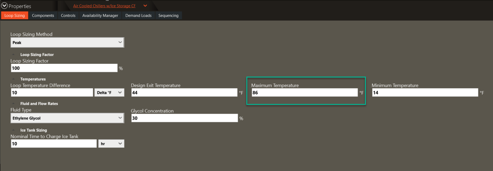
Task: Click the Properties panel title text
Action: [20, 6]
